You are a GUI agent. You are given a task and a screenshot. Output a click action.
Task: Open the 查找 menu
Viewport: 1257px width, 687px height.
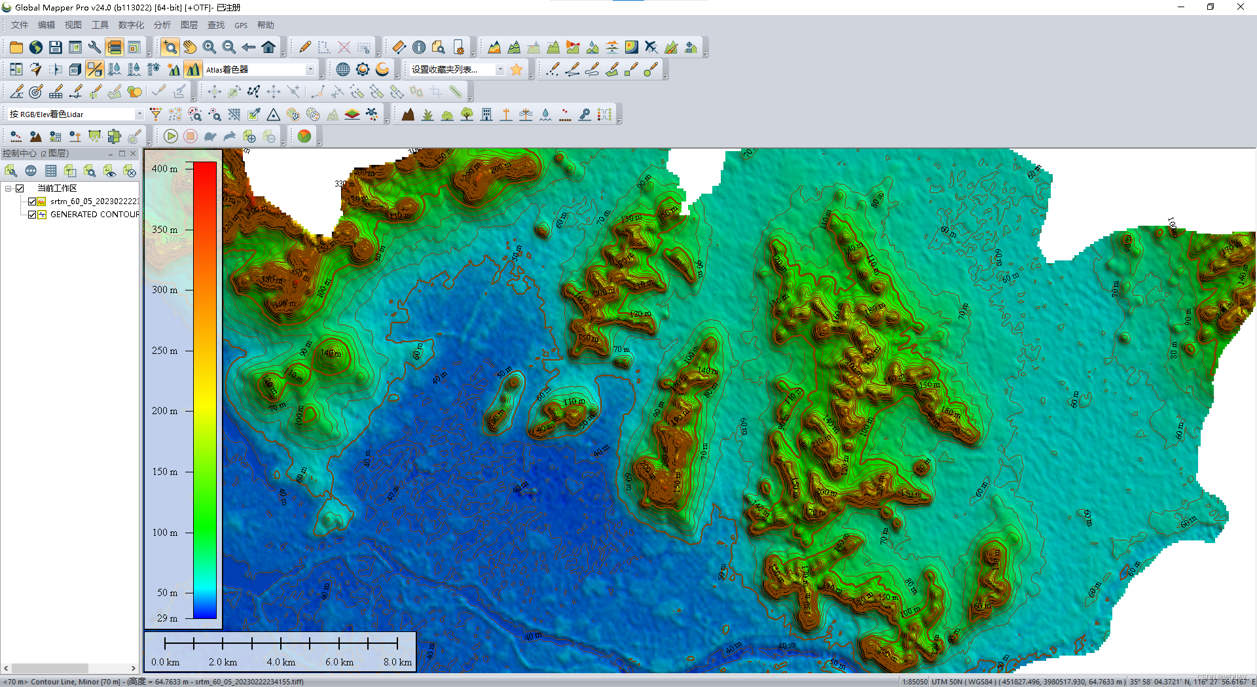point(216,25)
